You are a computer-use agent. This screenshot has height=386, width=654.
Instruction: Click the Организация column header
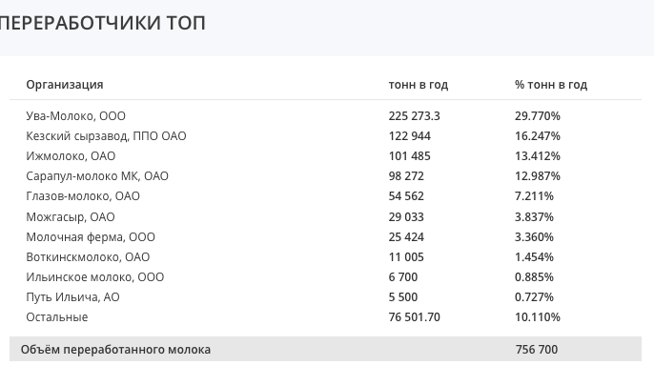coord(65,85)
